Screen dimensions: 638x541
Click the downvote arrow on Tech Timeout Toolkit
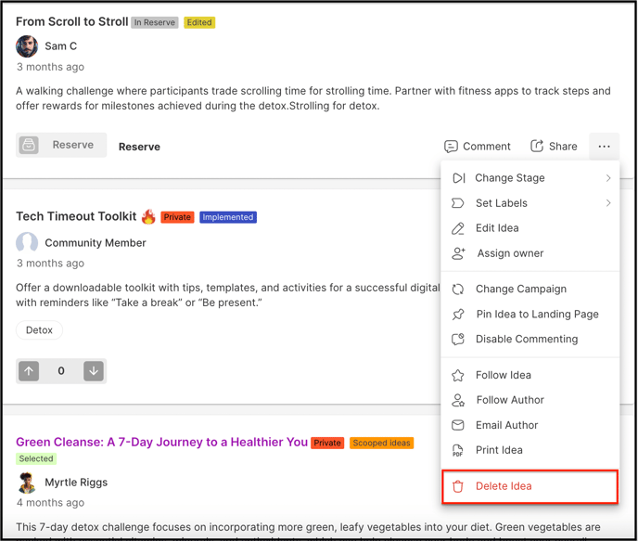click(x=94, y=371)
